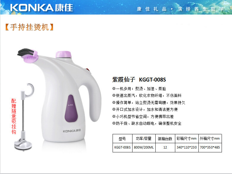This screenshot has width=232, height=174.
Task: Click the 700*350*485 outer box size cell
Action: pyautogui.click(x=210, y=147)
